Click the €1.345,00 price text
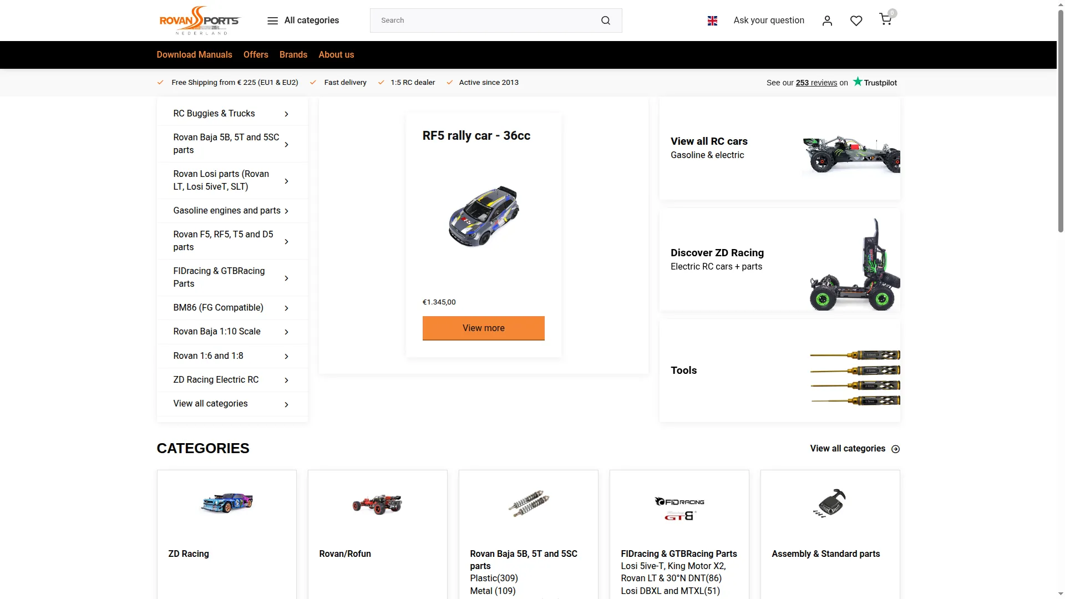This screenshot has width=1065, height=599. [439, 302]
